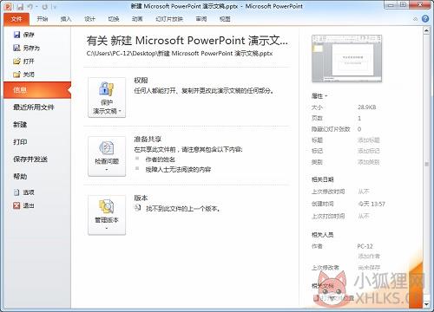
Task: Open a file with 打开
Action: click(x=23, y=62)
